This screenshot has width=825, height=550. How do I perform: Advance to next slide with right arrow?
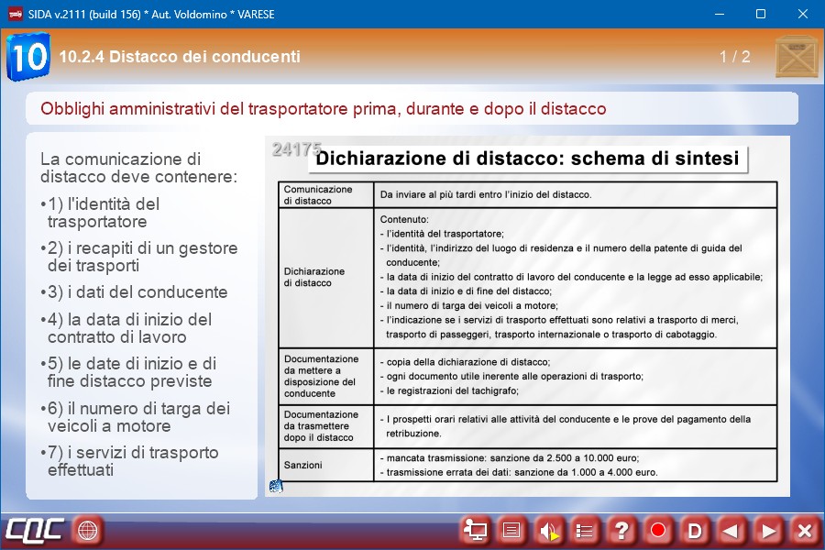coord(768,530)
